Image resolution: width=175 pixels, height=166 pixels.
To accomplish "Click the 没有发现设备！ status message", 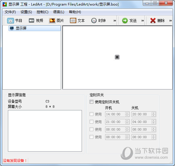I will tap(15, 160).
